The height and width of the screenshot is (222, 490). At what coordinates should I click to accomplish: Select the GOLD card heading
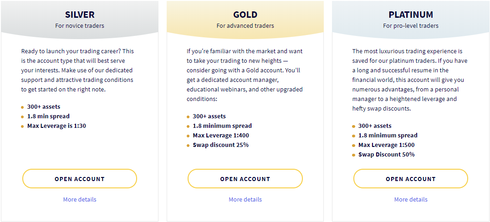(245, 15)
